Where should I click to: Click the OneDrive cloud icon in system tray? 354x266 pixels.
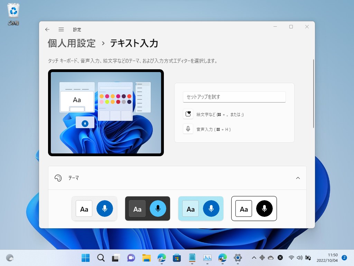coord(271,257)
